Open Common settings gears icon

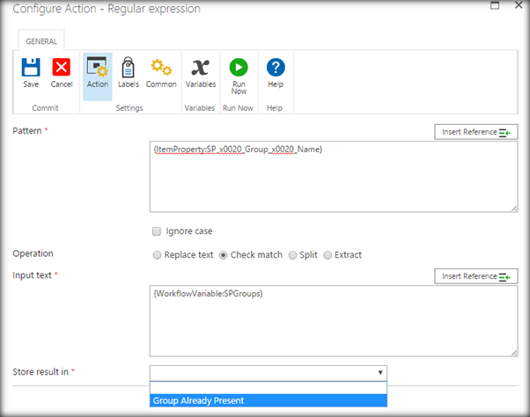coord(161,67)
